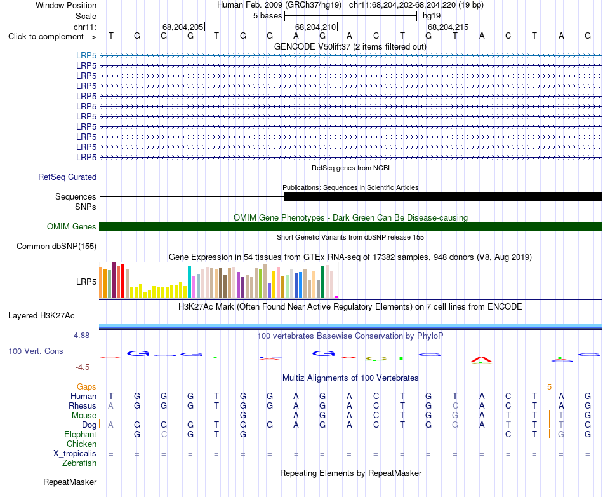
Task: Click the dark green OMIM Genes bar
Action: (350, 226)
